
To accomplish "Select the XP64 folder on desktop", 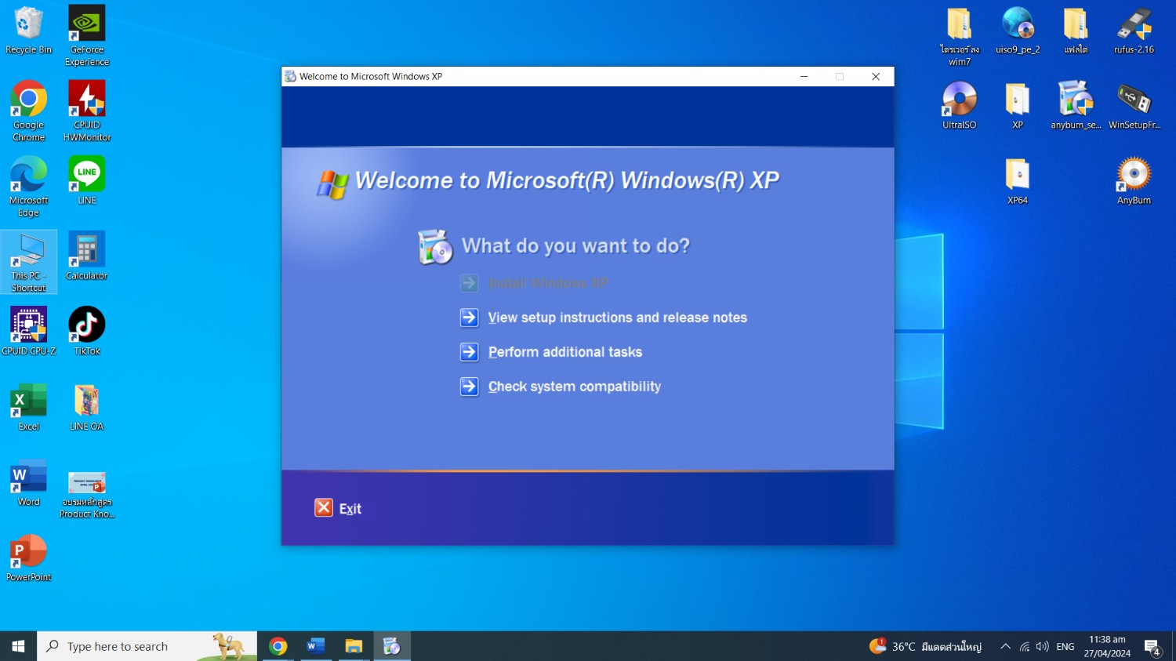I will (x=1018, y=181).
